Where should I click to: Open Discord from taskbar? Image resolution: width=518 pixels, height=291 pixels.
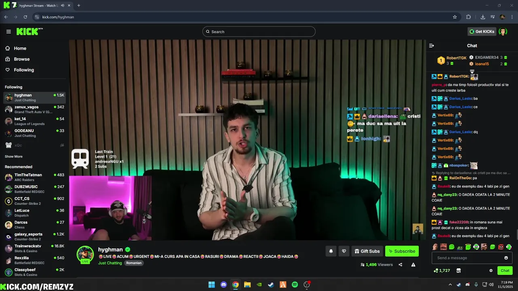coord(223,285)
